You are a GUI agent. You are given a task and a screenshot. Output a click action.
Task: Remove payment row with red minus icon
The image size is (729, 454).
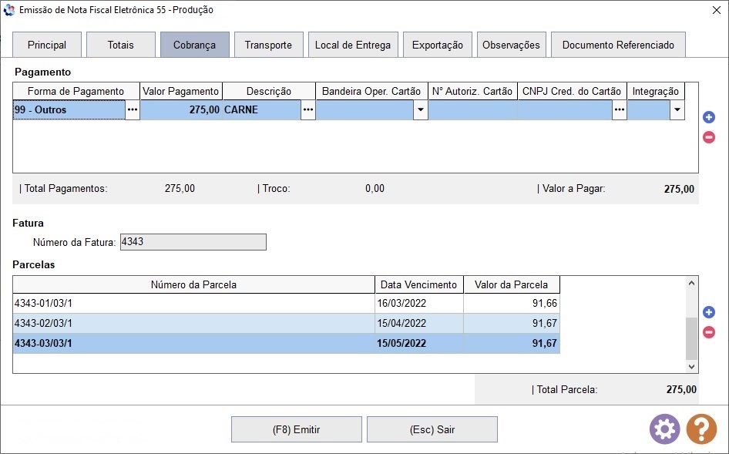[x=709, y=137]
